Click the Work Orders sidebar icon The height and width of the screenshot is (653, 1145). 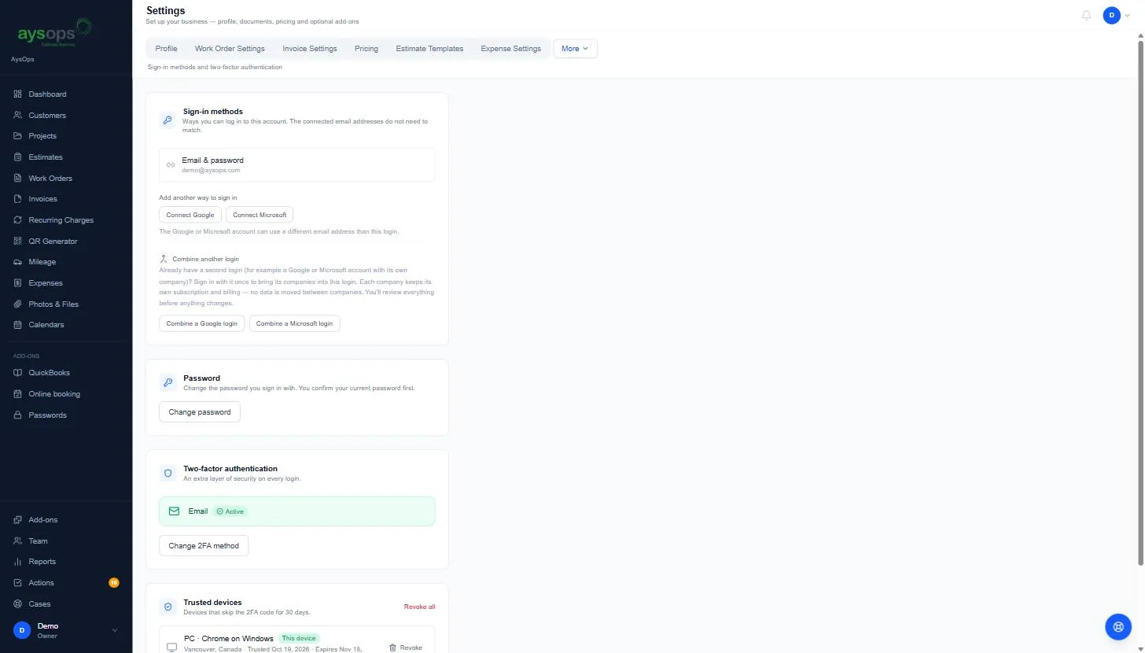17,178
